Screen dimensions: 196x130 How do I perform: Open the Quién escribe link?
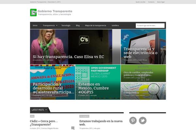coord(140,2)
